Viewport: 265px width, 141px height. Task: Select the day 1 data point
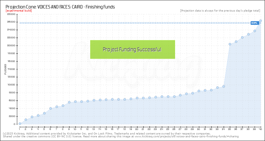point(20,124)
